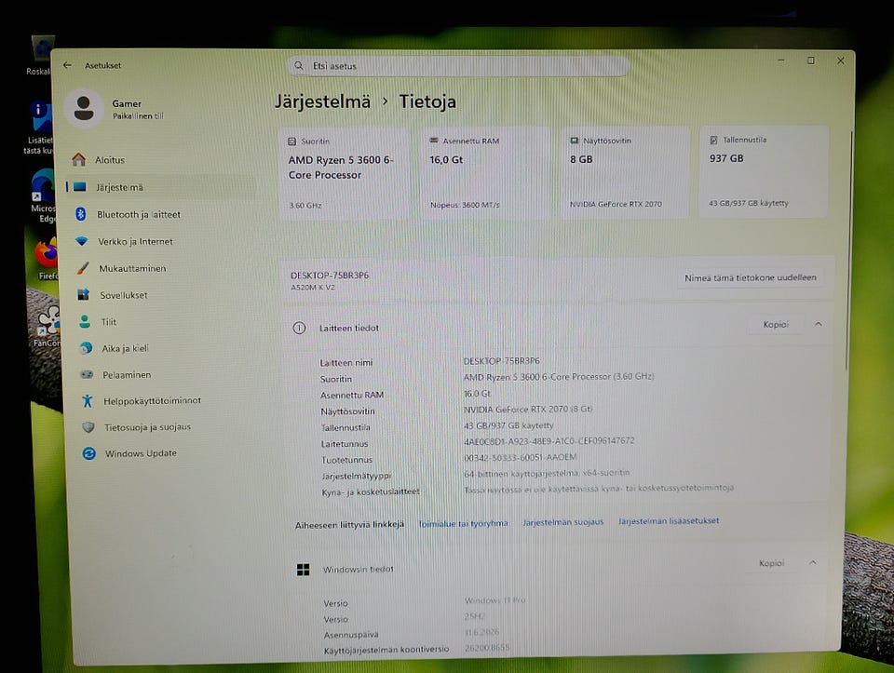Click the Verkko ja Internet wifi icon
Image resolution: width=894 pixels, height=673 pixels.
click(82, 241)
